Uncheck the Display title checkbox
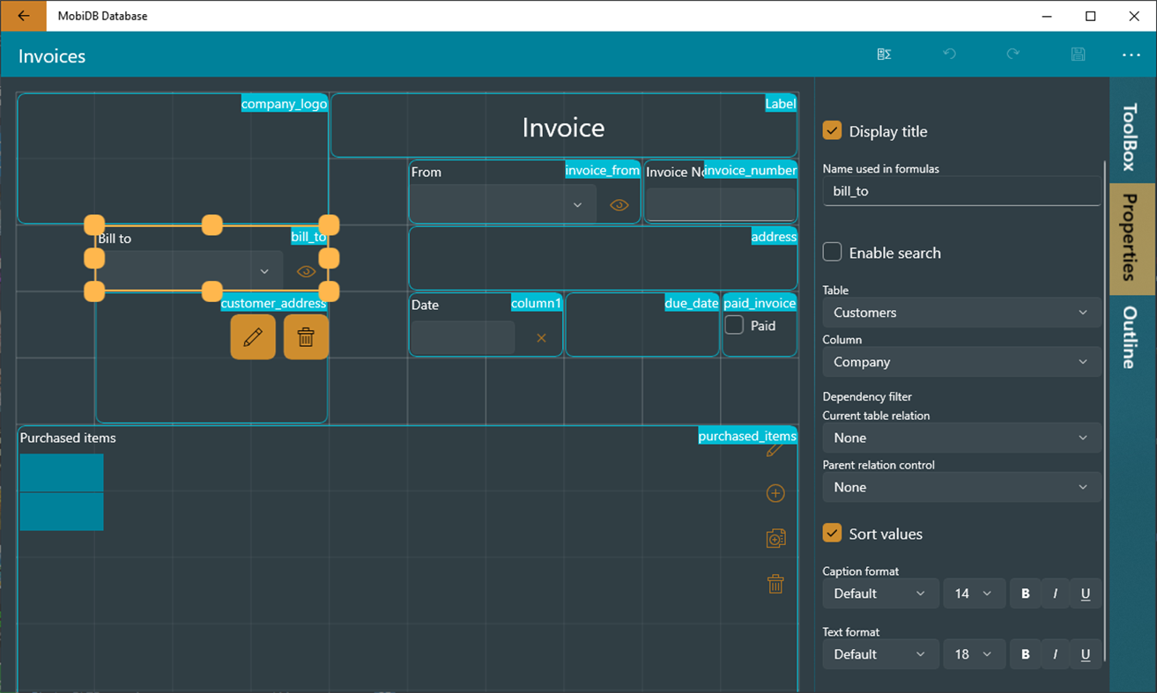The width and height of the screenshot is (1157, 693). (x=832, y=130)
